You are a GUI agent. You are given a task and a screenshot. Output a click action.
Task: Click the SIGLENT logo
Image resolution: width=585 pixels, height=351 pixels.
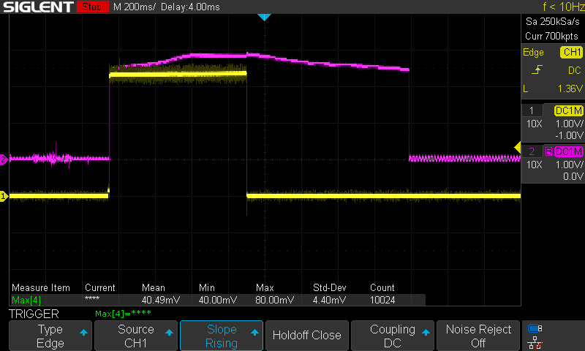pyautogui.click(x=38, y=7)
